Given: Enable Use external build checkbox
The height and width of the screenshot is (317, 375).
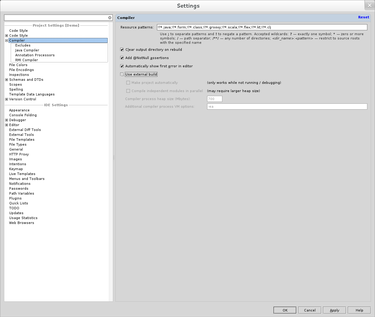Looking at the screenshot, I should [122, 74].
